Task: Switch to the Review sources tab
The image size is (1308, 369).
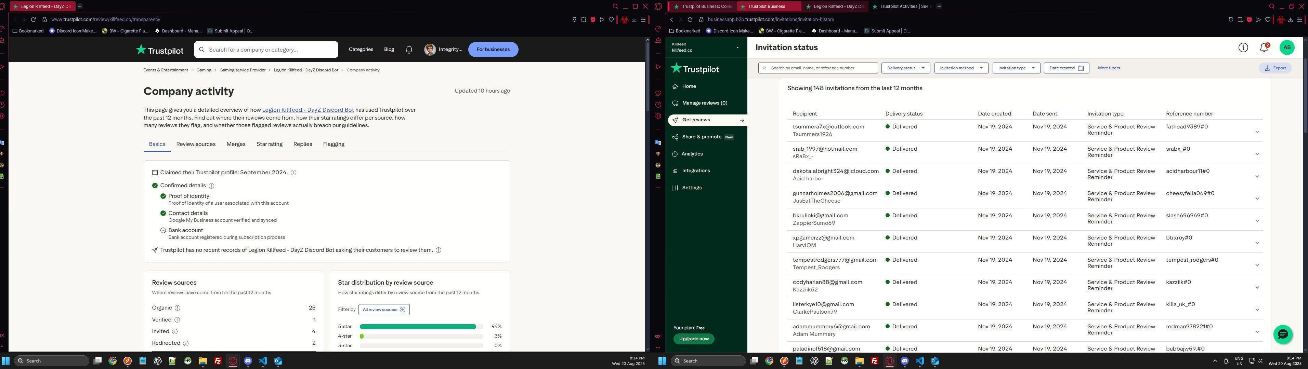Action: coord(196,145)
